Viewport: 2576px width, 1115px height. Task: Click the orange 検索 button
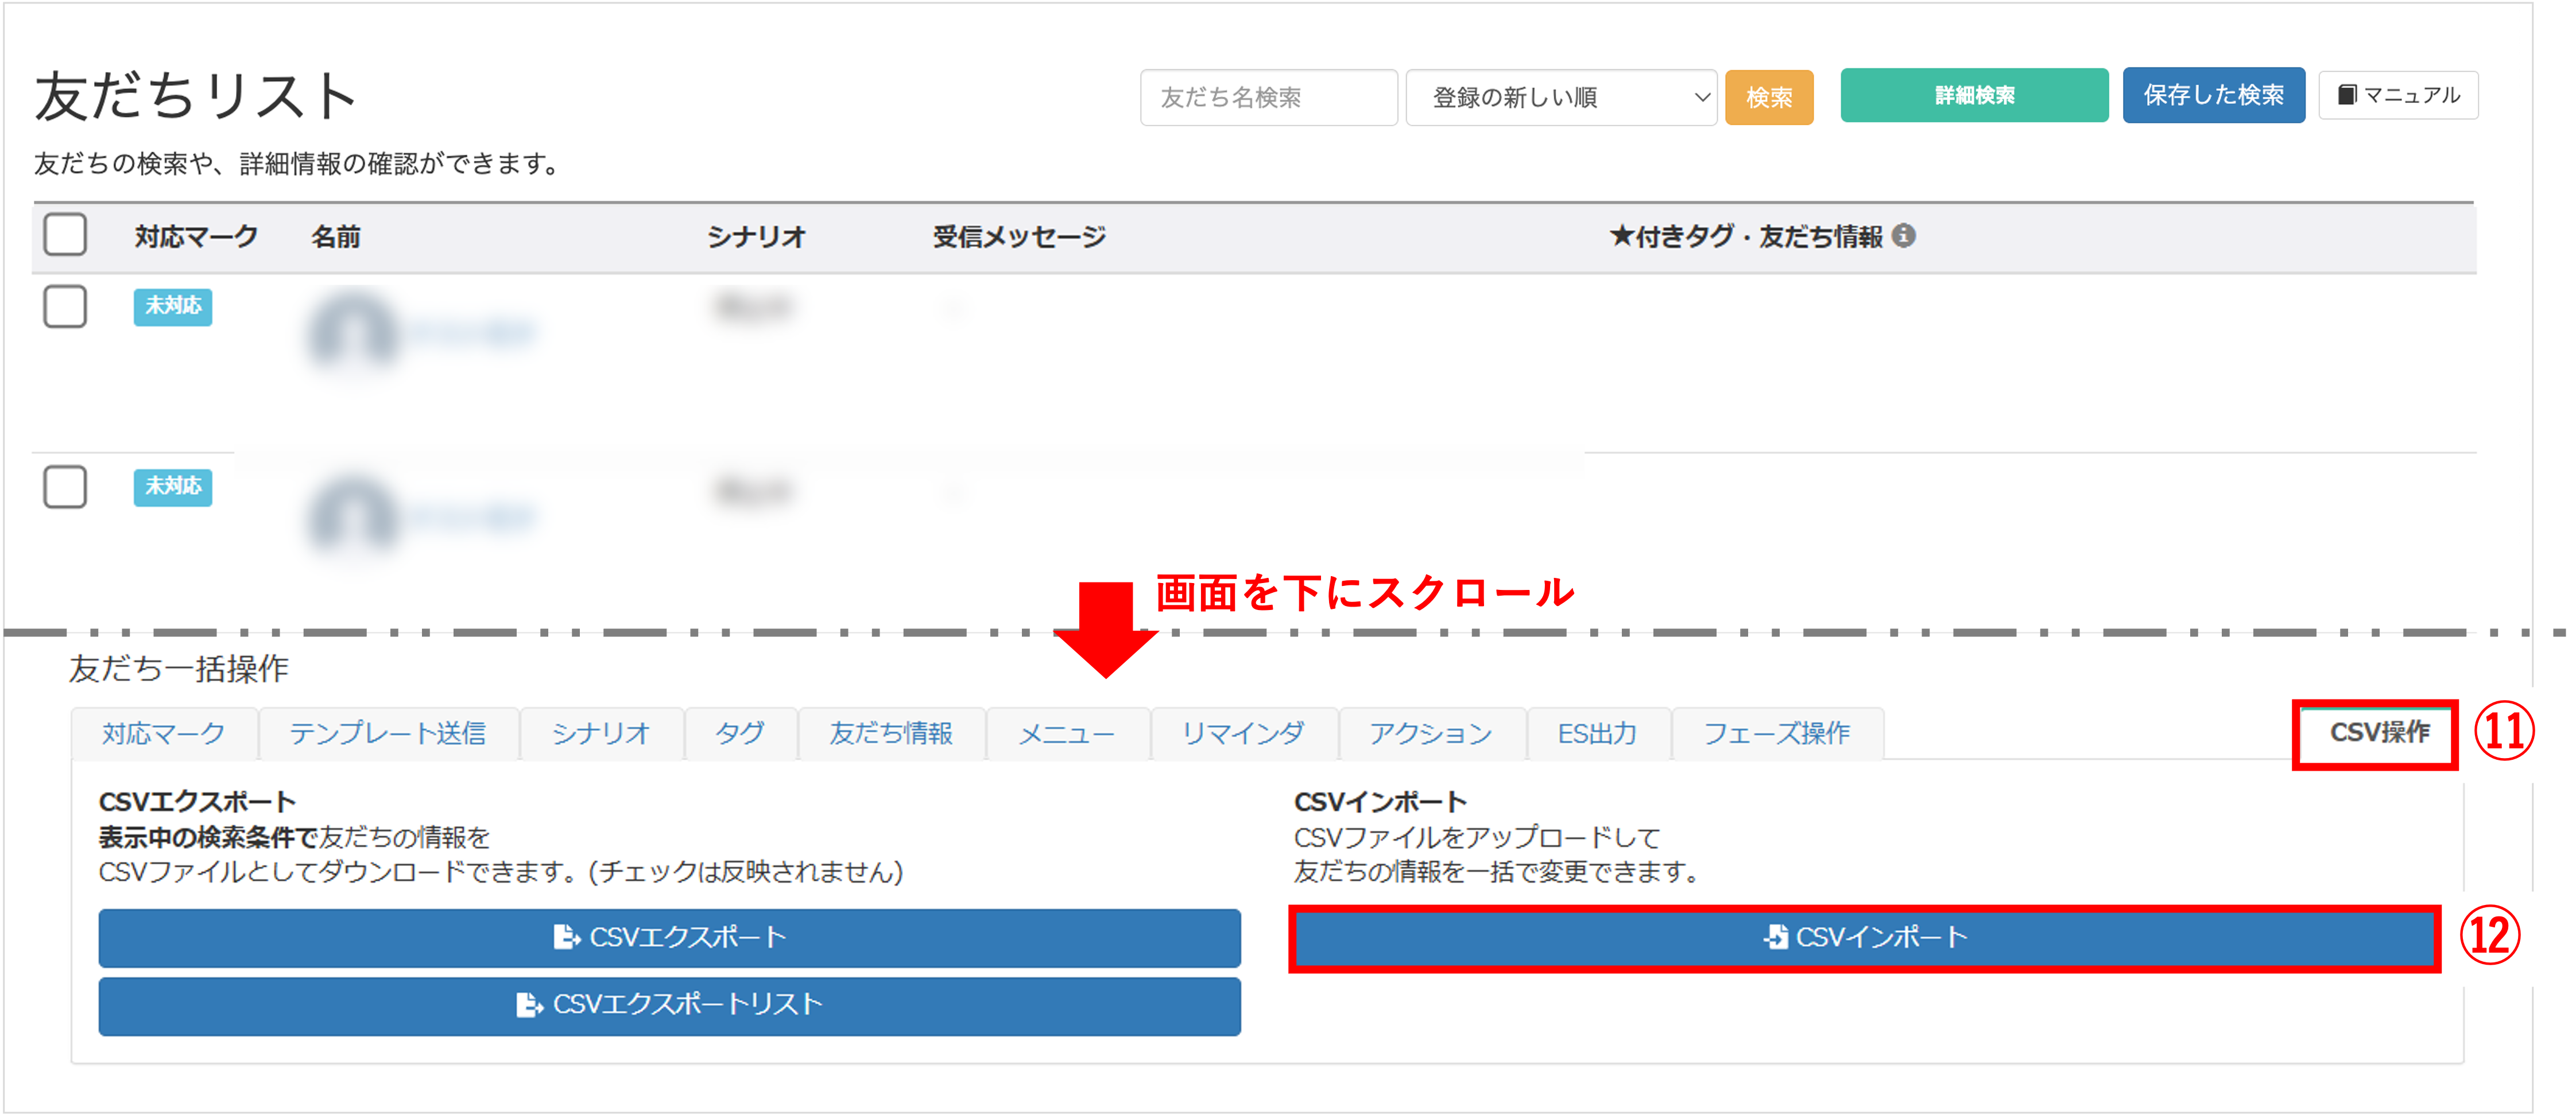coord(1768,98)
